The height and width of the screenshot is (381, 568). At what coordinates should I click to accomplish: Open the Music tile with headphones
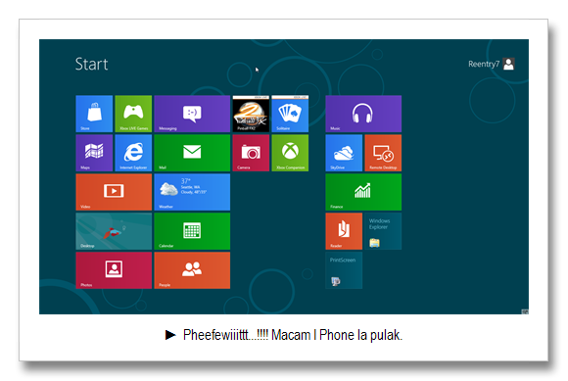(363, 114)
